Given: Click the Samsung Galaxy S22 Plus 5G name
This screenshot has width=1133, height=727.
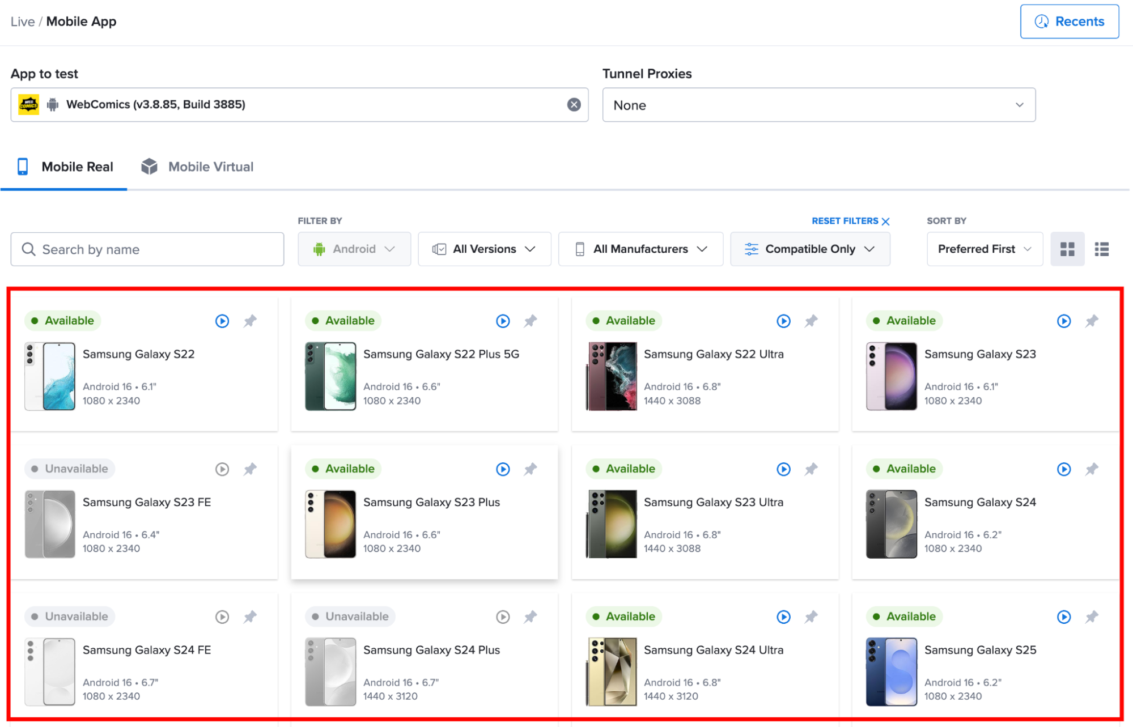Looking at the screenshot, I should pos(441,355).
